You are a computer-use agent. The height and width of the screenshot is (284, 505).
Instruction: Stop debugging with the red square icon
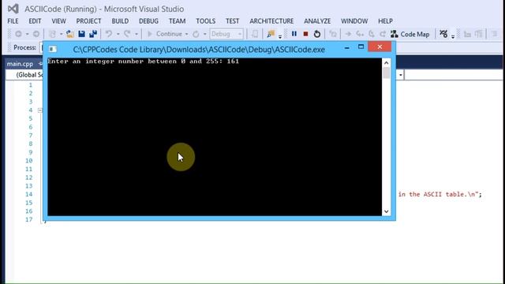tap(305, 34)
